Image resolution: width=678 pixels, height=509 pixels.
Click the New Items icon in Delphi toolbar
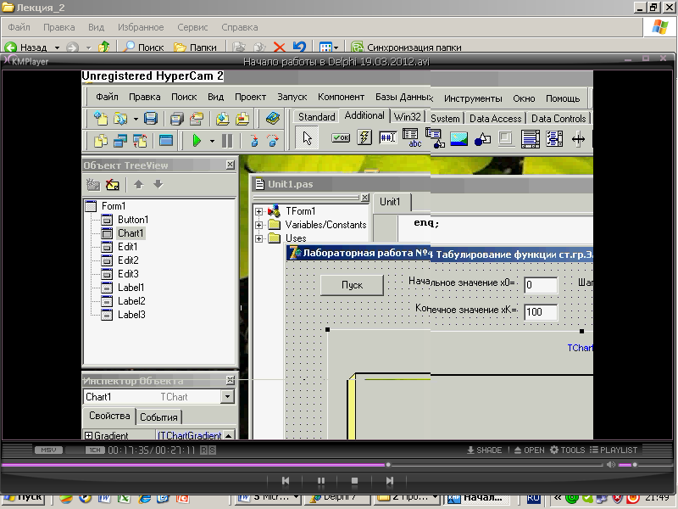(x=101, y=118)
